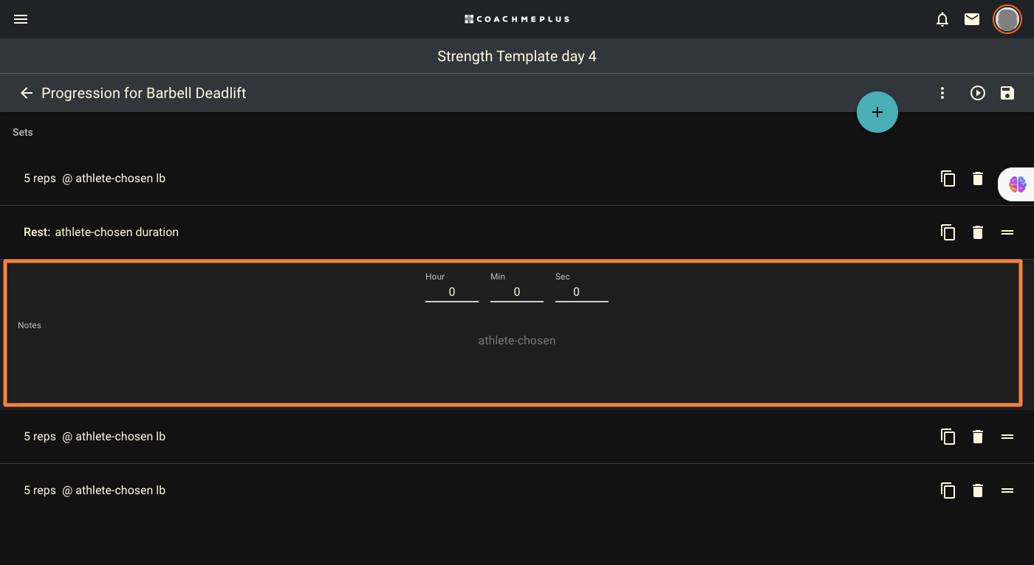Open the mail messages icon
This screenshot has height=565, width=1034.
pyautogui.click(x=972, y=19)
